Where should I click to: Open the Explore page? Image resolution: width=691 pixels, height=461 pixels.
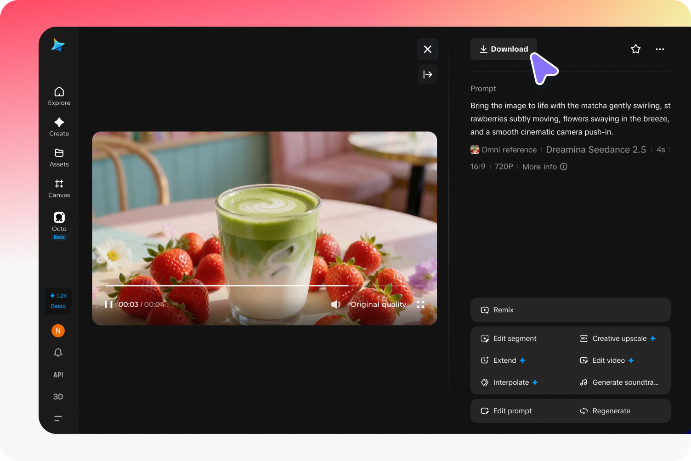point(59,96)
